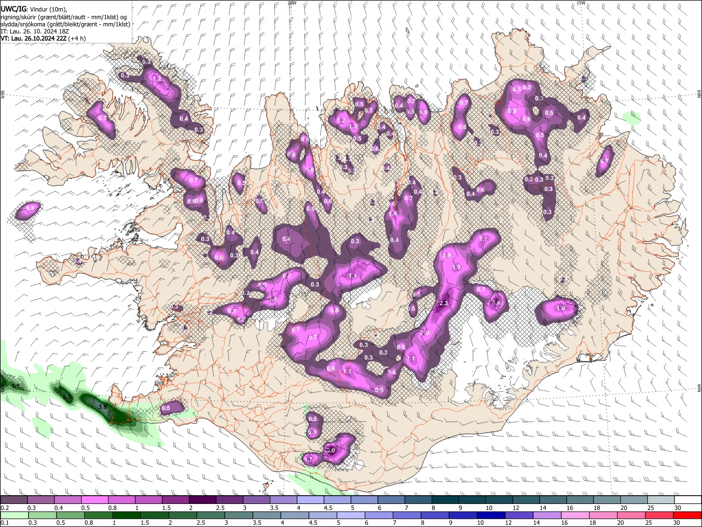
Task: Click the 'Vindur (10m),' text in the title
Action: (x=48, y=9)
